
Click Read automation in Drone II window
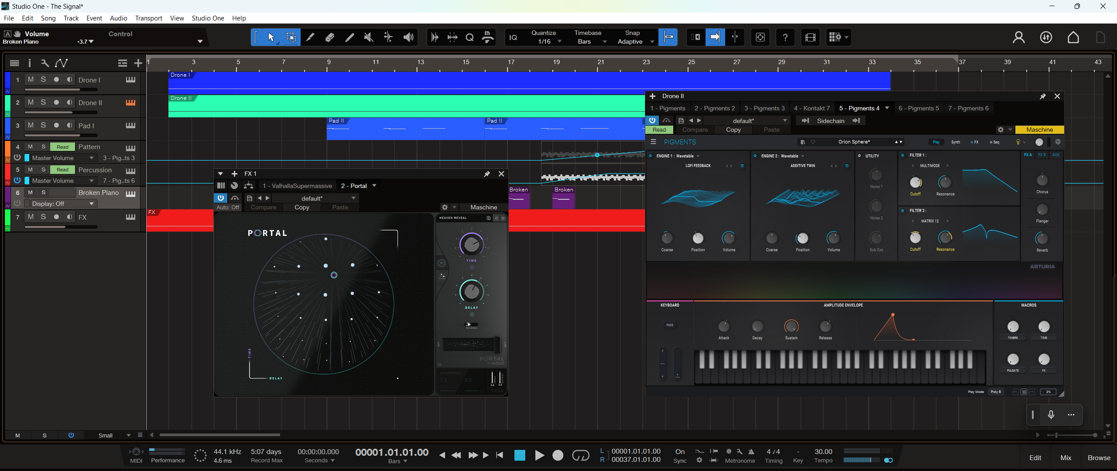(659, 130)
